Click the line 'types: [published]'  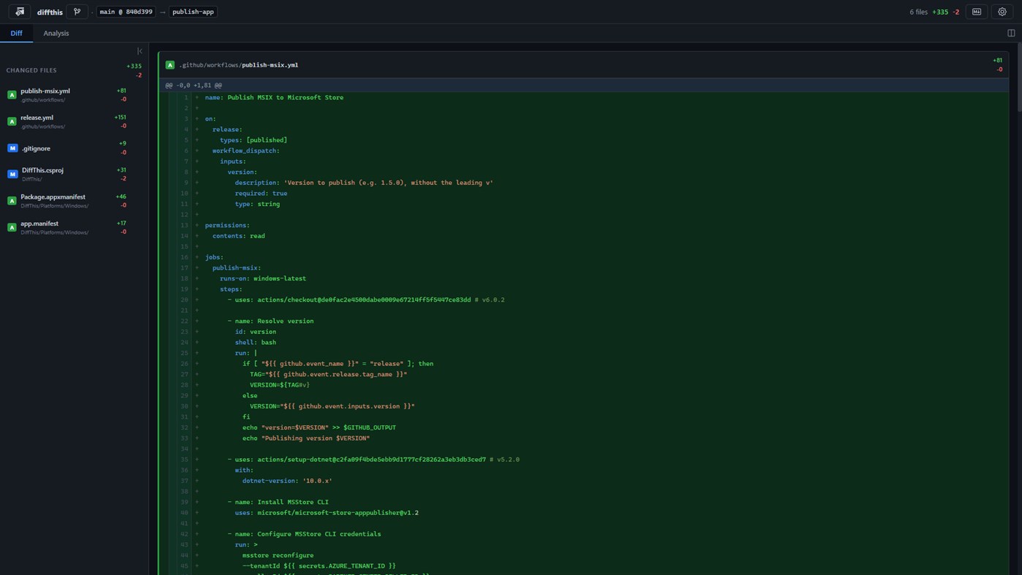tap(253, 140)
